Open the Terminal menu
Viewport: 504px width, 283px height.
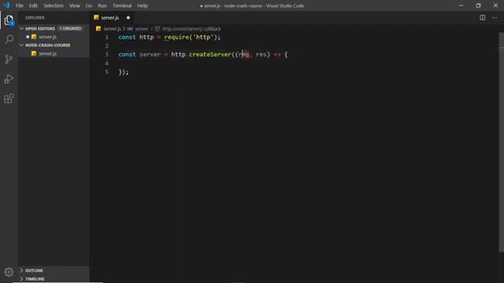pos(122,6)
